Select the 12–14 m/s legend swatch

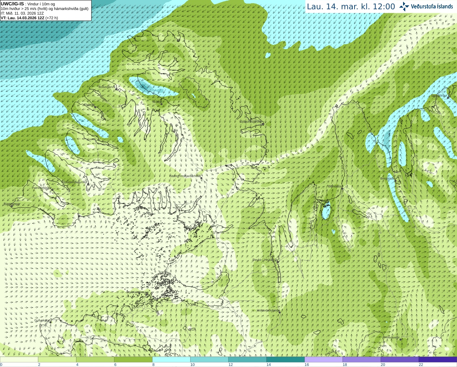pyautogui.click(x=247, y=360)
